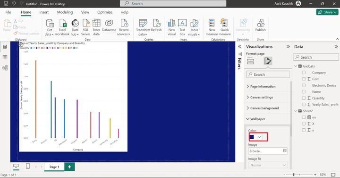This screenshot has width=340, height=178.
Task: Open the Optimize ribbon tab
Action: click(x=105, y=12)
